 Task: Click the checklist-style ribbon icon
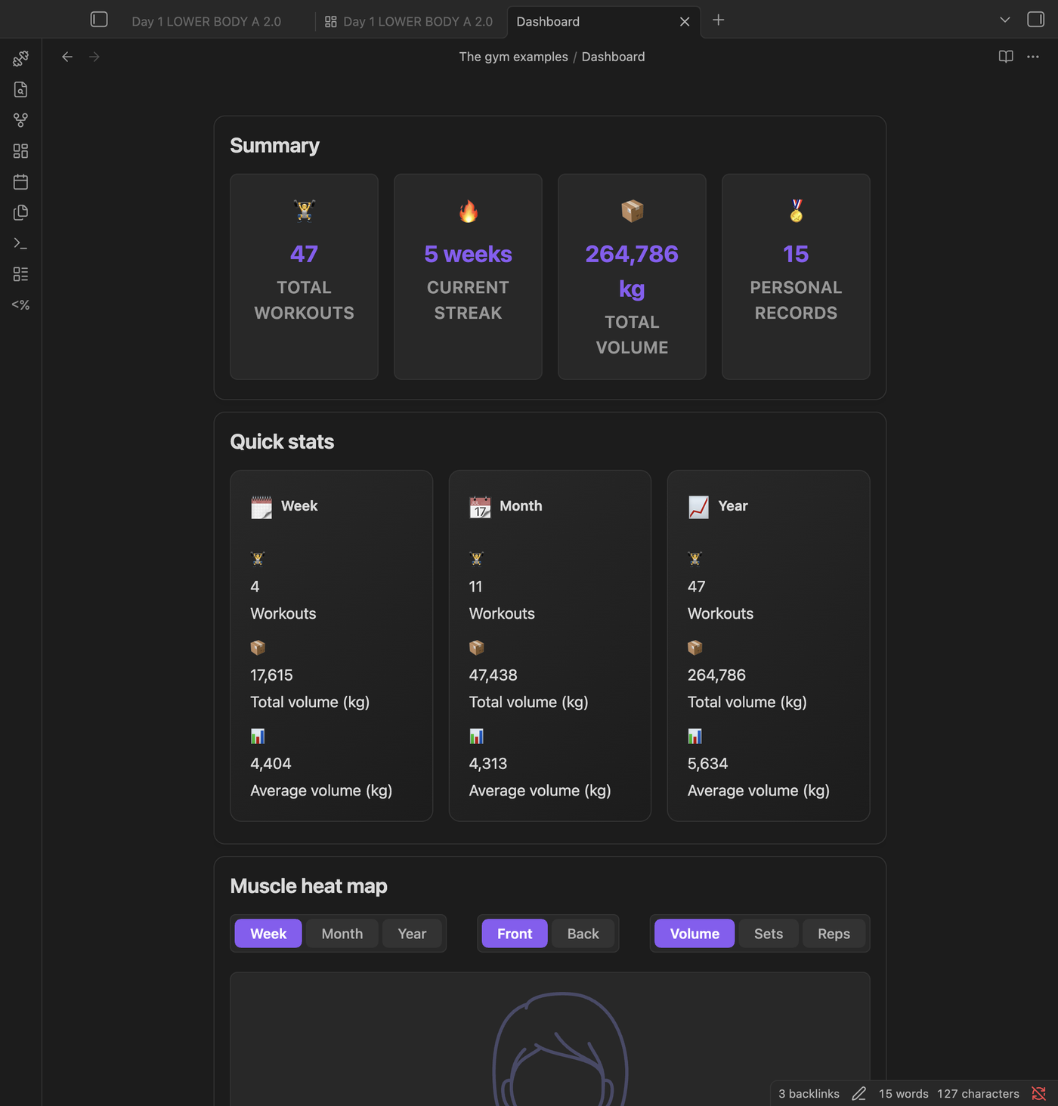pos(20,274)
